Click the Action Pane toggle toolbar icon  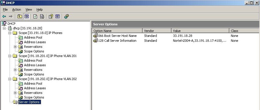click(58, 16)
